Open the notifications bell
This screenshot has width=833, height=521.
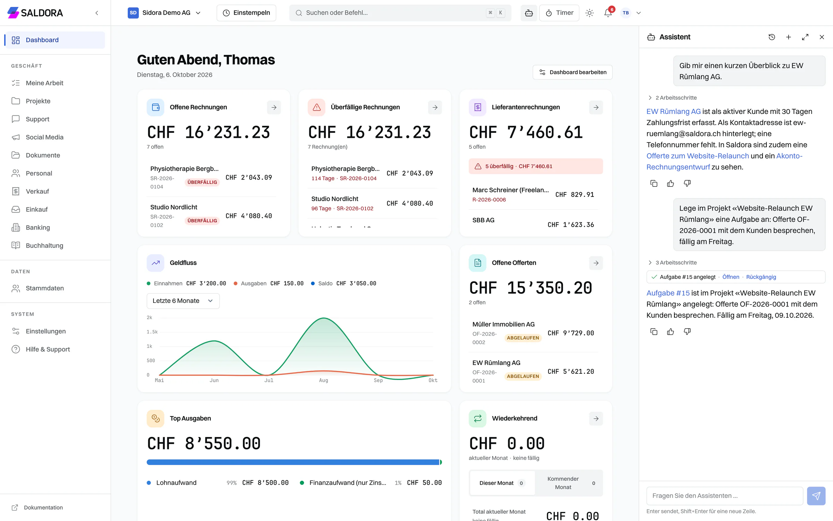pos(608,13)
